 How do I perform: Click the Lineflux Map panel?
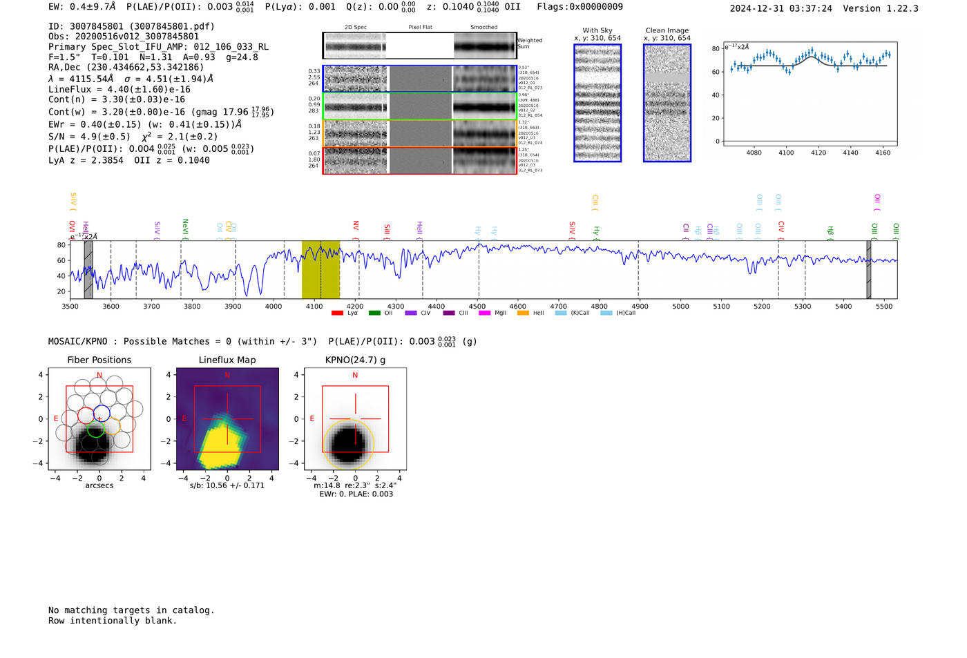pyautogui.click(x=227, y=418)
